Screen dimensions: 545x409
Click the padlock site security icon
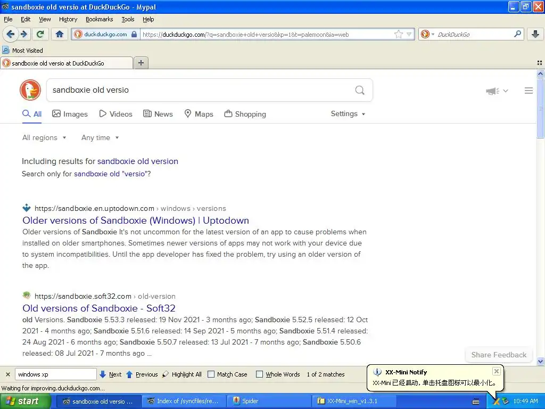134,34
